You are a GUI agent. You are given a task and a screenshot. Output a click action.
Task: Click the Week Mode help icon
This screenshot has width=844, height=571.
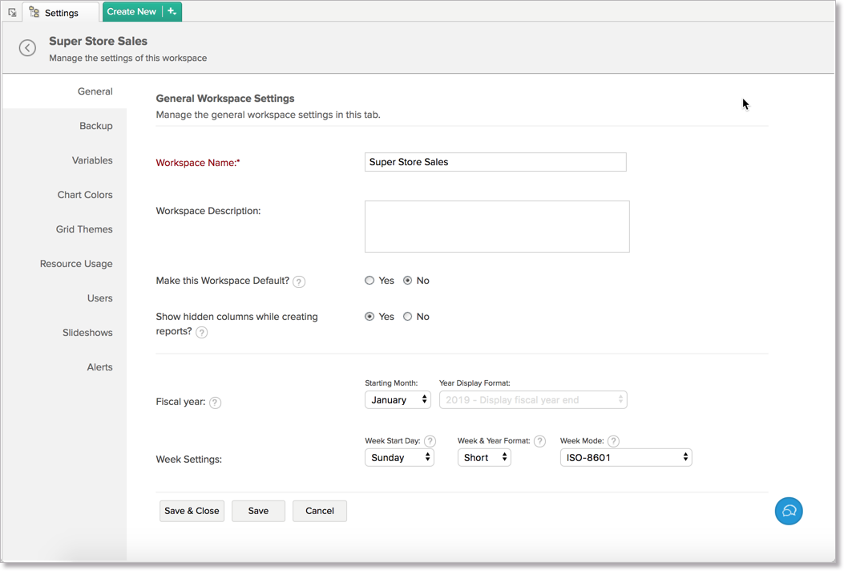pyautogui.click(x=613, y=441)
